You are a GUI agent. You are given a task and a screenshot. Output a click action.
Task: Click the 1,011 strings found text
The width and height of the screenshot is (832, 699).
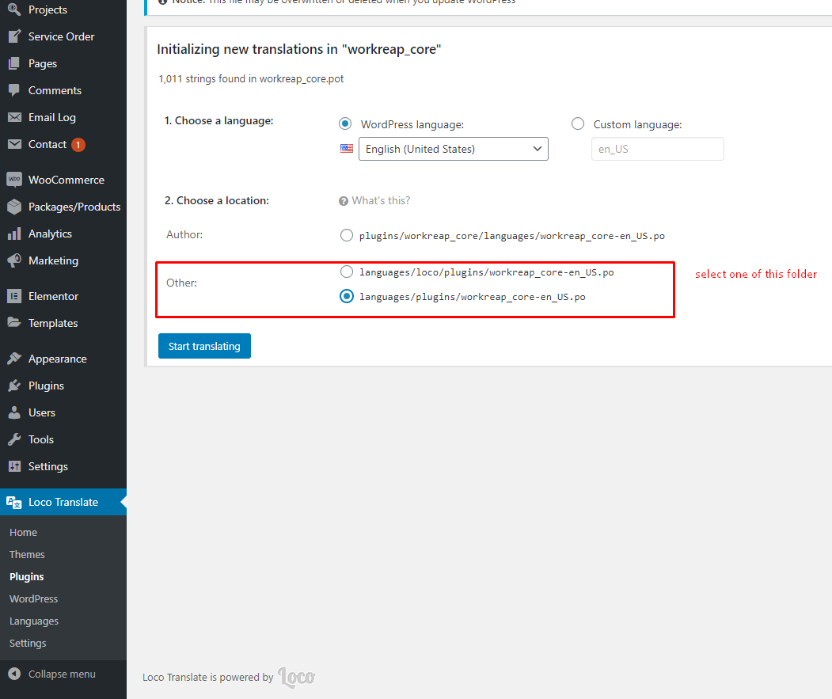point(251,78)
